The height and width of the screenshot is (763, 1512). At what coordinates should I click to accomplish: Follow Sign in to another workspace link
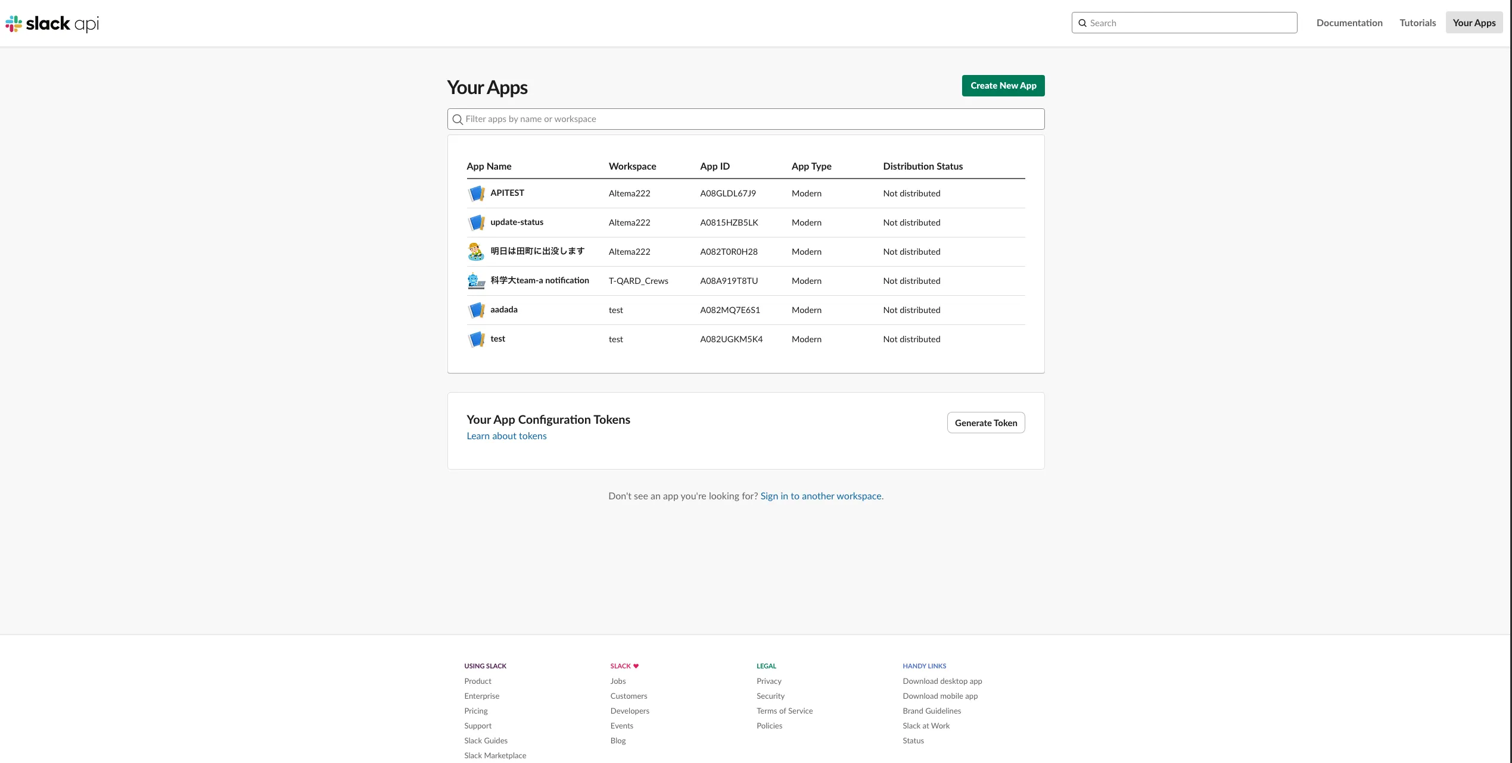coord(821,496)
